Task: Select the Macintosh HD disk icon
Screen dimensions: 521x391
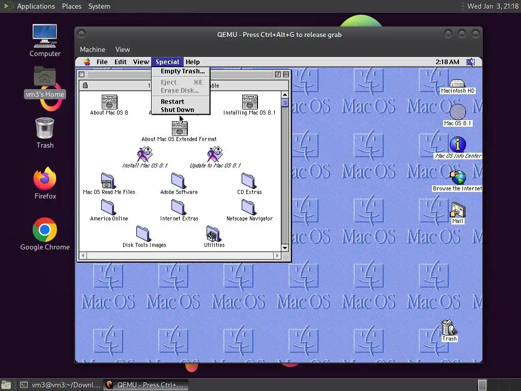Action: pyautogui.click(x=457, y=83)
